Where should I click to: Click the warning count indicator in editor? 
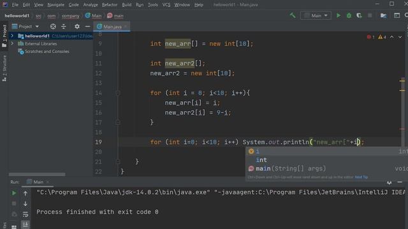pos(382,37)
